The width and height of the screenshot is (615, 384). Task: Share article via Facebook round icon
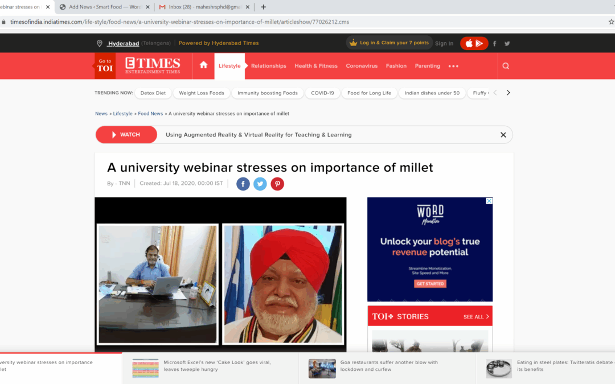coord(243,184)
